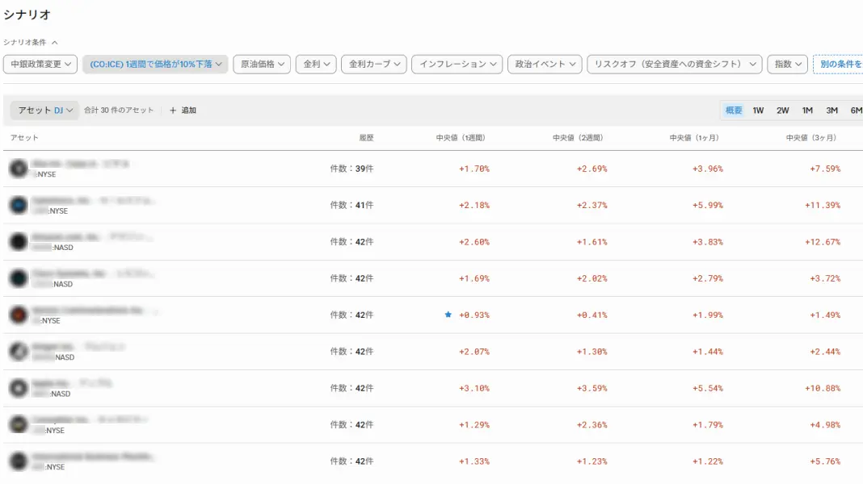
Task: Collapse the シナリオ条件 section chevron
Action: pos(54,42)
